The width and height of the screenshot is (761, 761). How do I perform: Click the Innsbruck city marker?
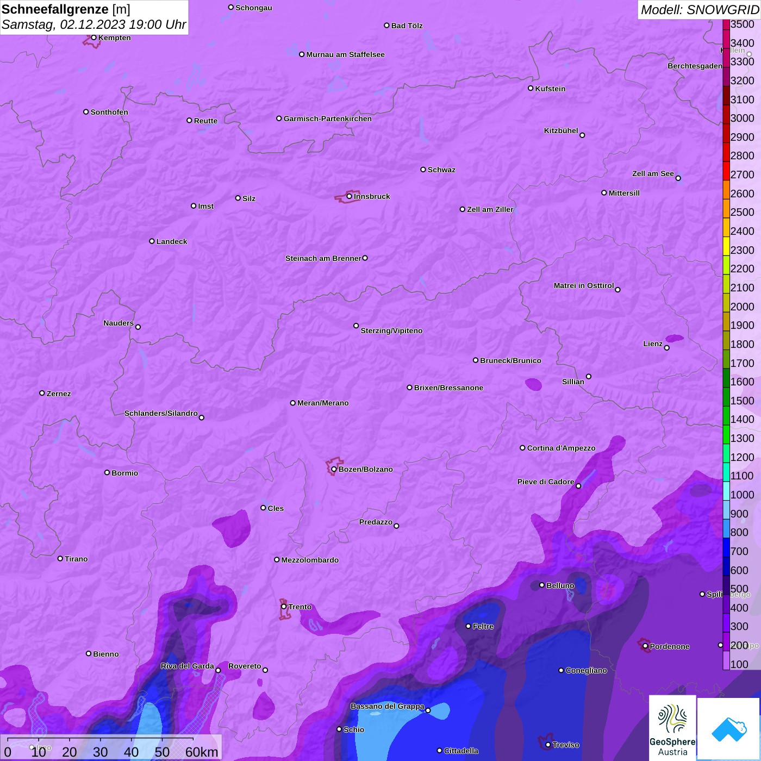pos(350,196)
